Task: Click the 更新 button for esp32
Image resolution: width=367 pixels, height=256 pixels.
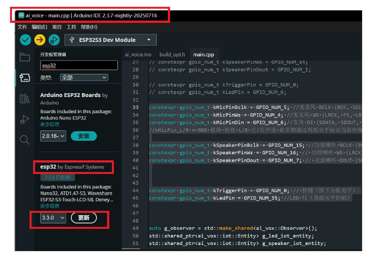Action: click(x=84, y=218)
